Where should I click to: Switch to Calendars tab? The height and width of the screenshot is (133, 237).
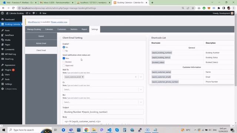tap(49, 29)
